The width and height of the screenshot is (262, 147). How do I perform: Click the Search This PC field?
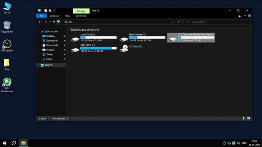point(217,22)
